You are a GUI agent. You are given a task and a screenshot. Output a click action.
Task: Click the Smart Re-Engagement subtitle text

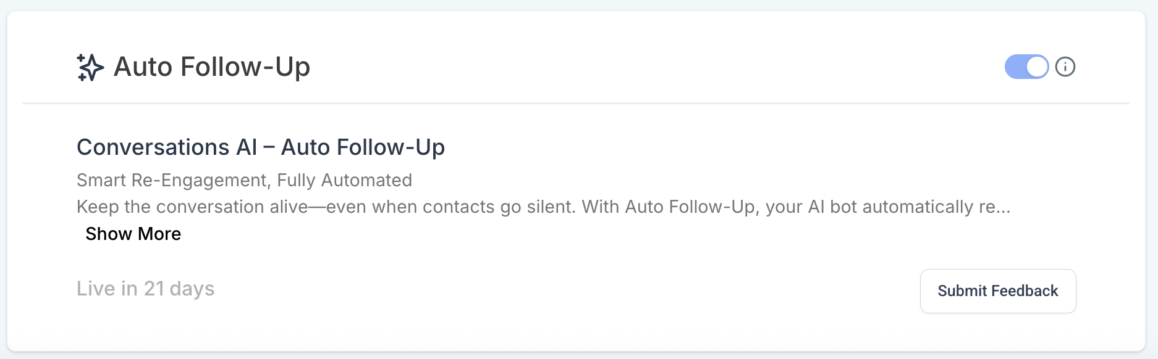click(244, 180)
